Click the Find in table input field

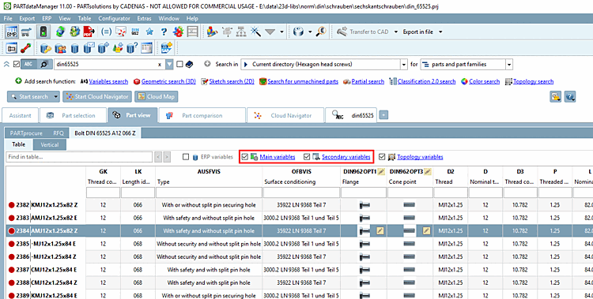79,157
